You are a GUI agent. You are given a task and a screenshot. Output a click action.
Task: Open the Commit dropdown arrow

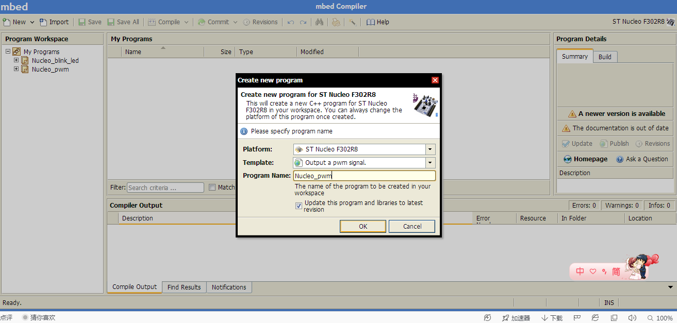[235, 22]
